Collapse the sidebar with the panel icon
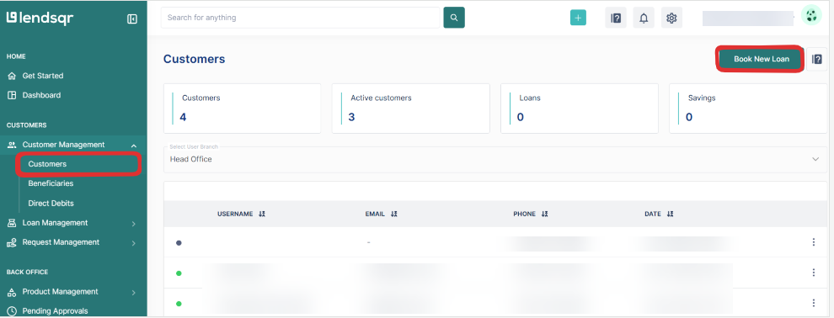Viewport: 834px width, 318px height. (132, 19)
